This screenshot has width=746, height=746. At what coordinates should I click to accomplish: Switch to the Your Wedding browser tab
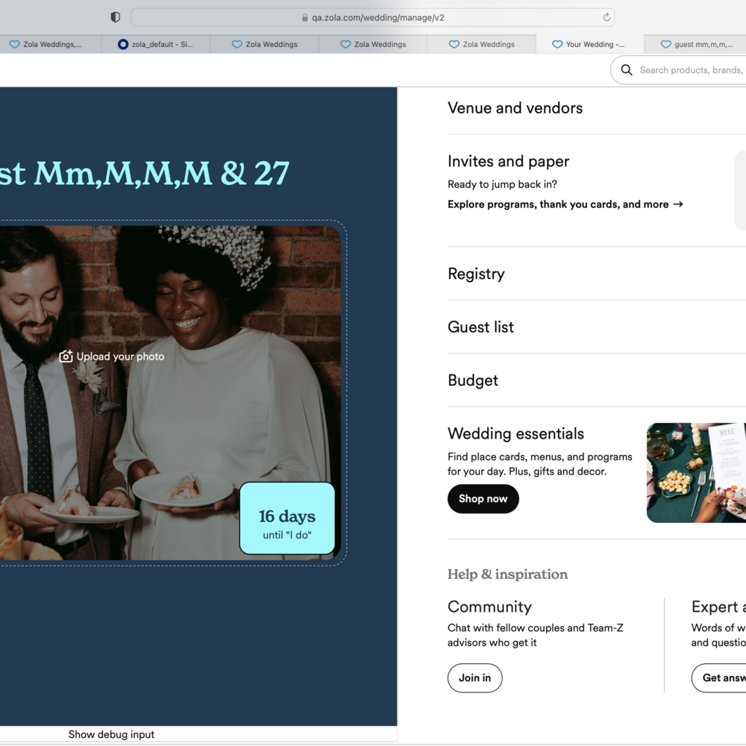coord(589,45)
